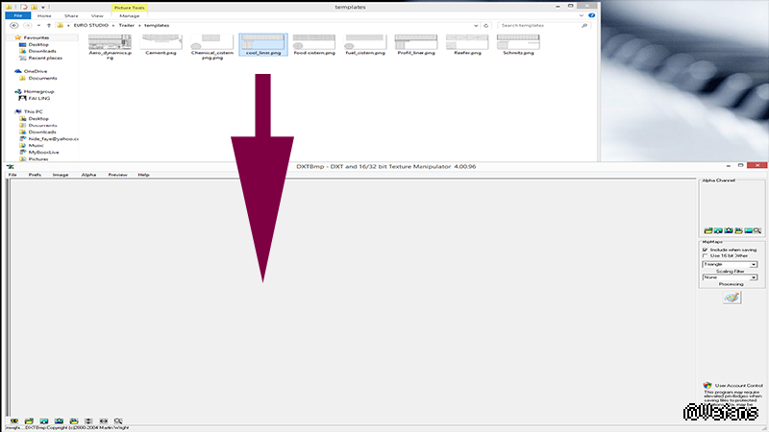Click the magnifier icon in Alpha Channel panel
769x432 pixels.
[757, 230]
